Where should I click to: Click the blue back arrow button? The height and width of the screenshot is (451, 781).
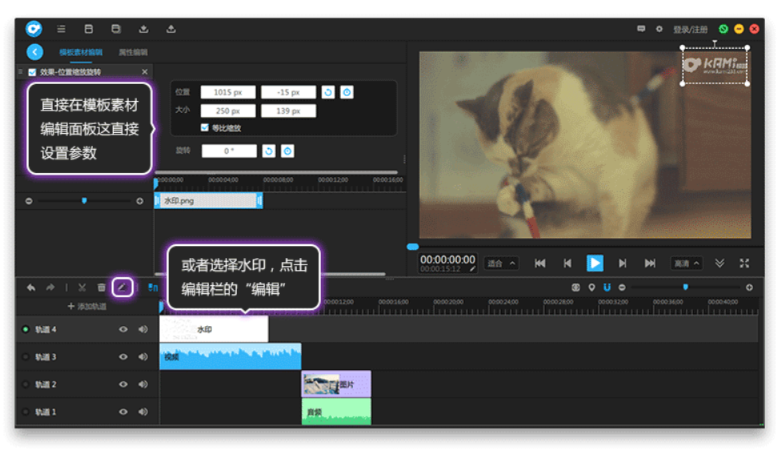(x=34, y=52)
